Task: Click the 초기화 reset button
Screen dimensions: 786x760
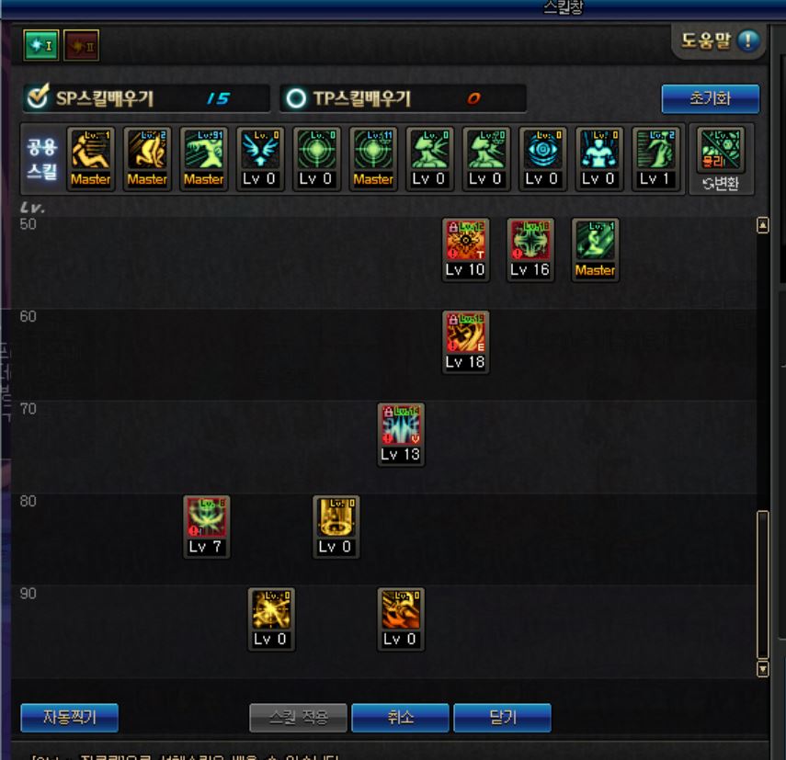Action: 710,98
